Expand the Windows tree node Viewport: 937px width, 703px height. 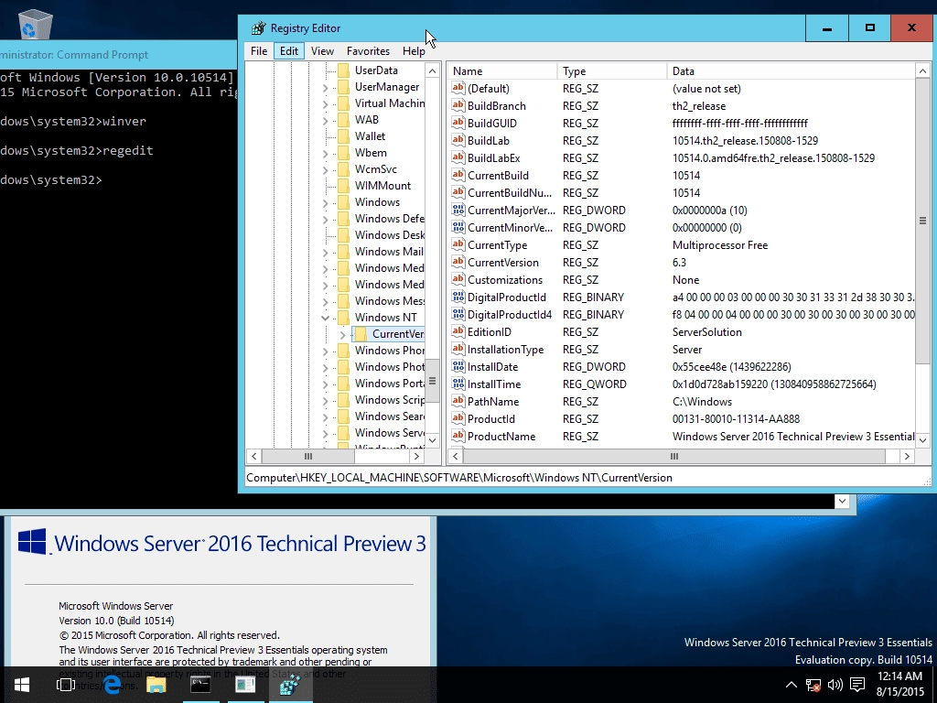tap(325, 202)
